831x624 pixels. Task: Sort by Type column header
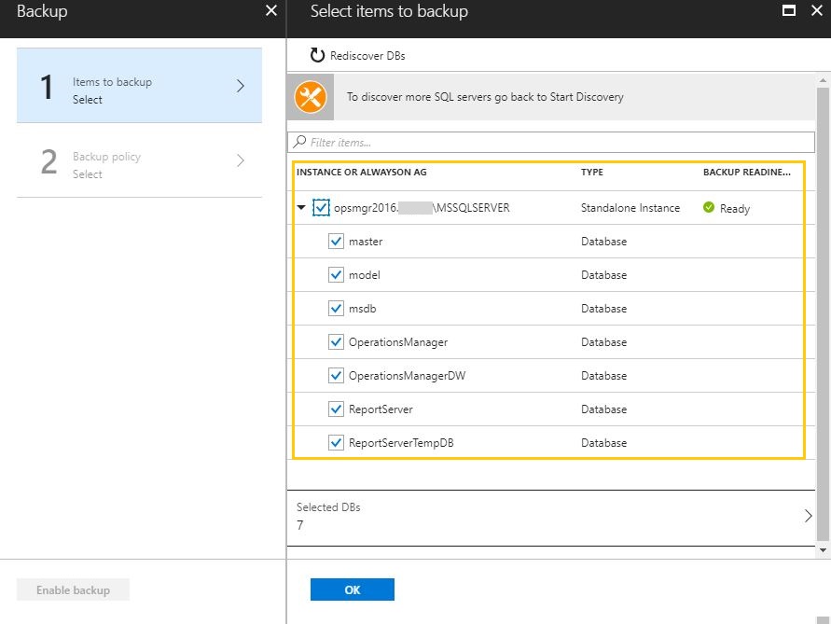pyautogui.click(x=592, y=173)
